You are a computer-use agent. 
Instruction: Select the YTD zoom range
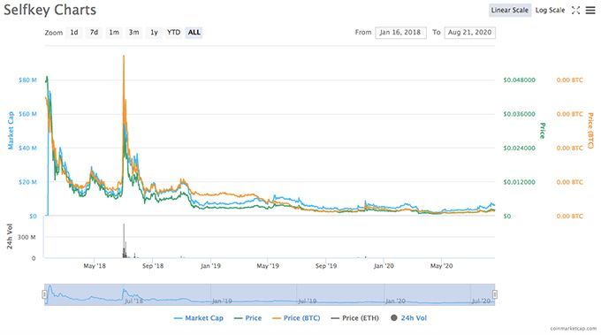click(x=173, y=33)
